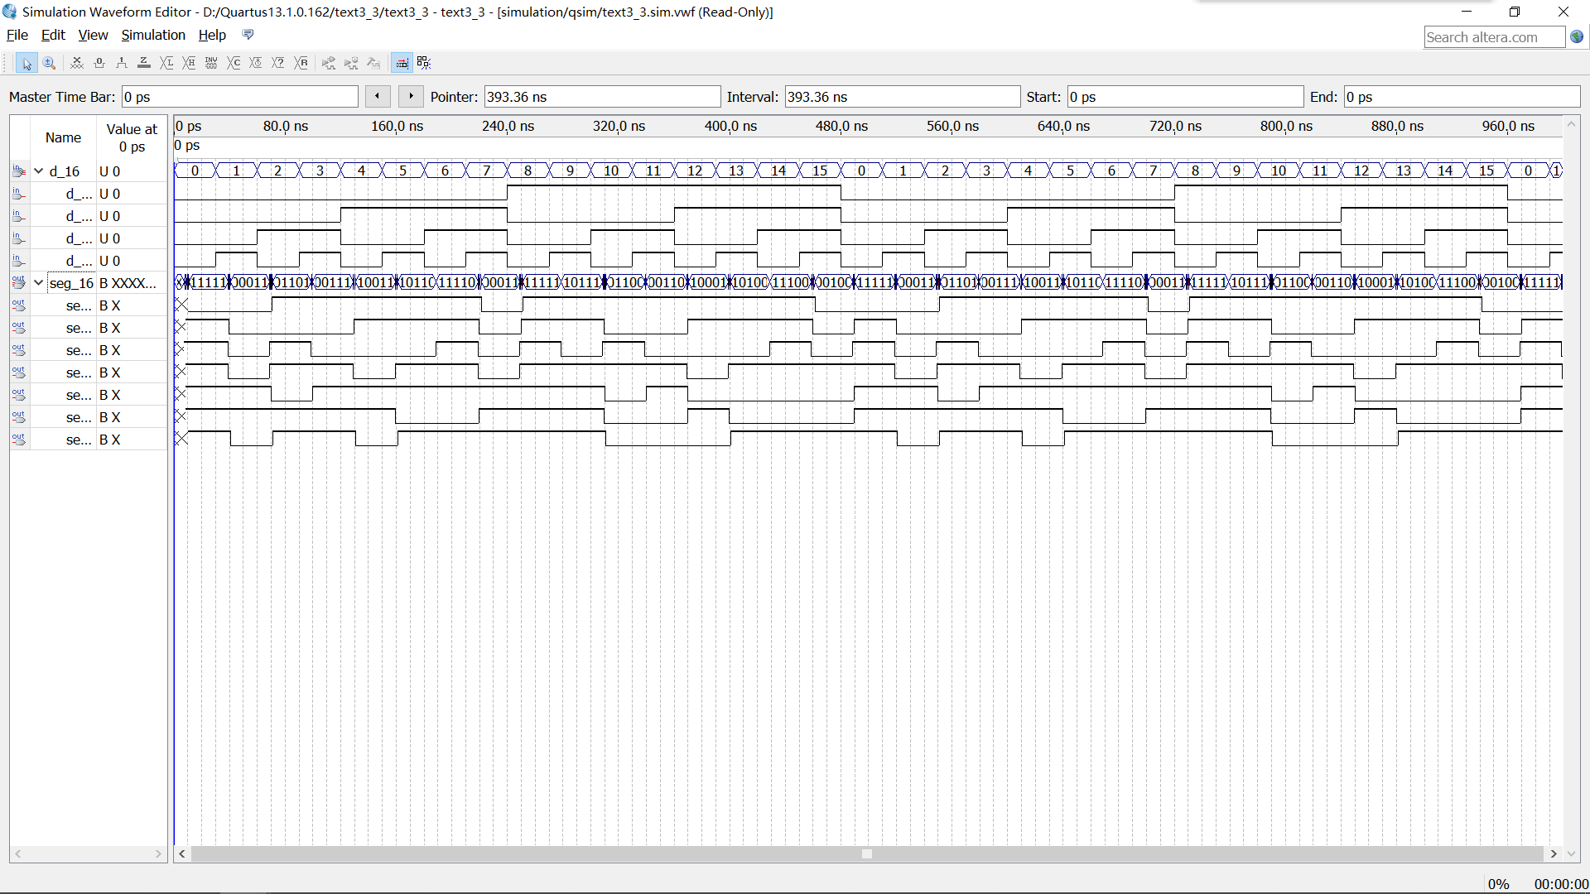Click the 480.0 ns timeline mark
1590x894 pixels.
point(841,126)
